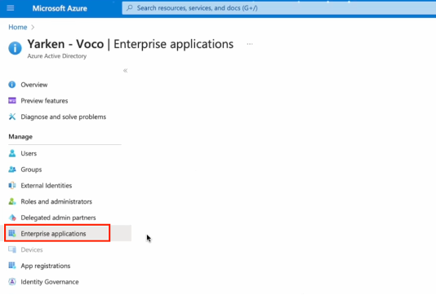Open the Azure portal hamburger menu
This screenshot has width=436, height=295.
pos(11,8)
